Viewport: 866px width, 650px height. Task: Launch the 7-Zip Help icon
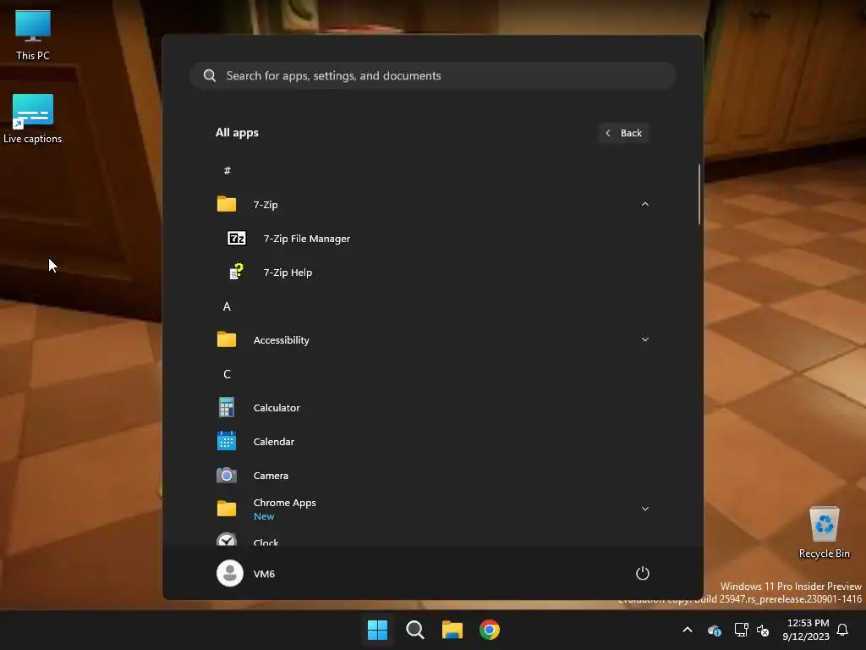[x=237, y=272]
